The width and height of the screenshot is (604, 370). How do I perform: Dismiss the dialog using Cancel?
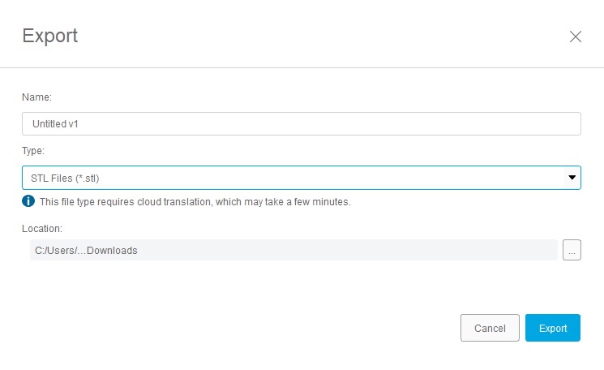[x=490, y=328]
